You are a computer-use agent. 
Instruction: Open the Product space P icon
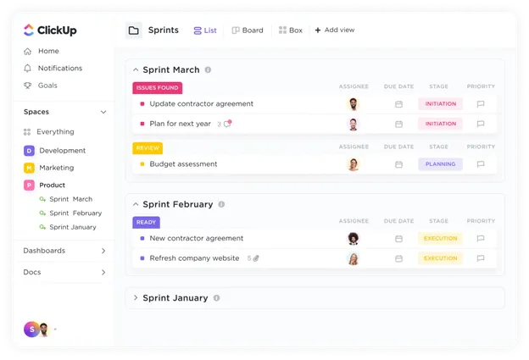[29, 185]
